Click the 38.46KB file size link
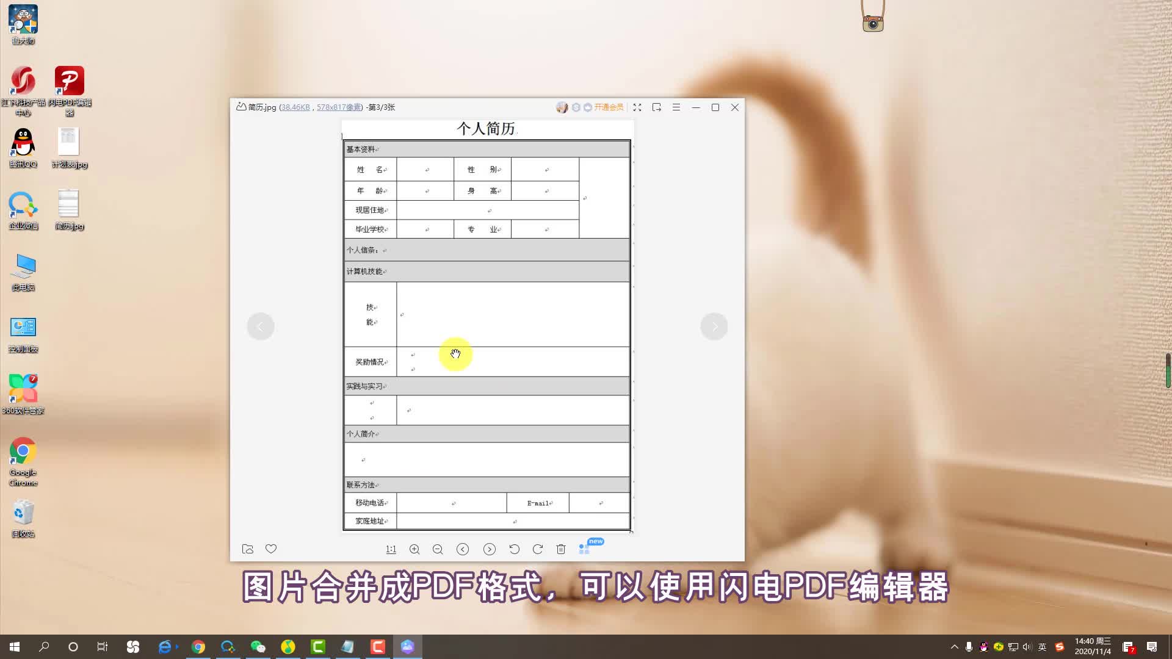Image resolution: width=1172 pixels, height=659 pixels. tap(295, 107)
